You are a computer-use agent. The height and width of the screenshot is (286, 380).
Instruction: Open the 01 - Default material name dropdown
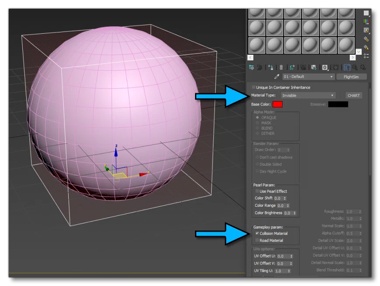(309, 77)
